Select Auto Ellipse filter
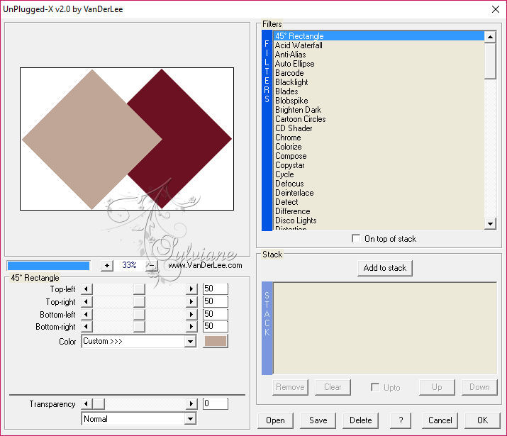 pos(379,64)
